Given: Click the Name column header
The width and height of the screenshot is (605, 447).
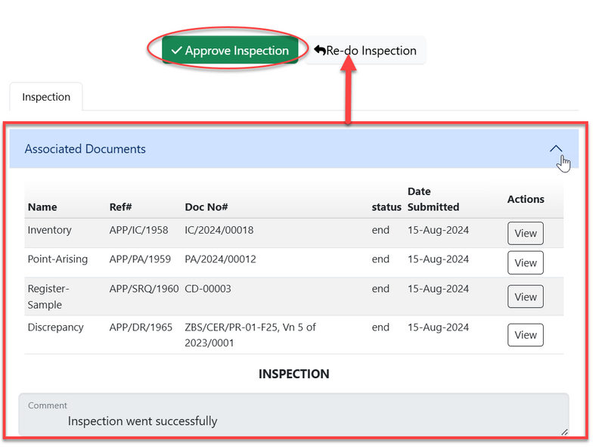Looking at the screenshot, I should [x=42, y=206].
